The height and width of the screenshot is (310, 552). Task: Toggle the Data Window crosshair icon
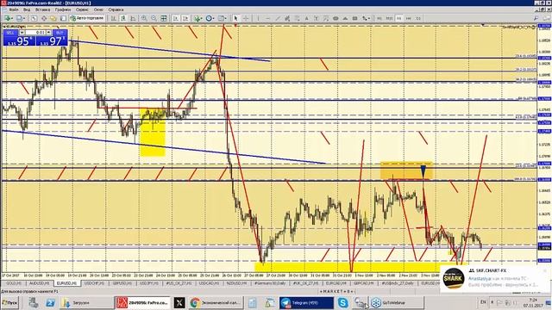[44, 18]
